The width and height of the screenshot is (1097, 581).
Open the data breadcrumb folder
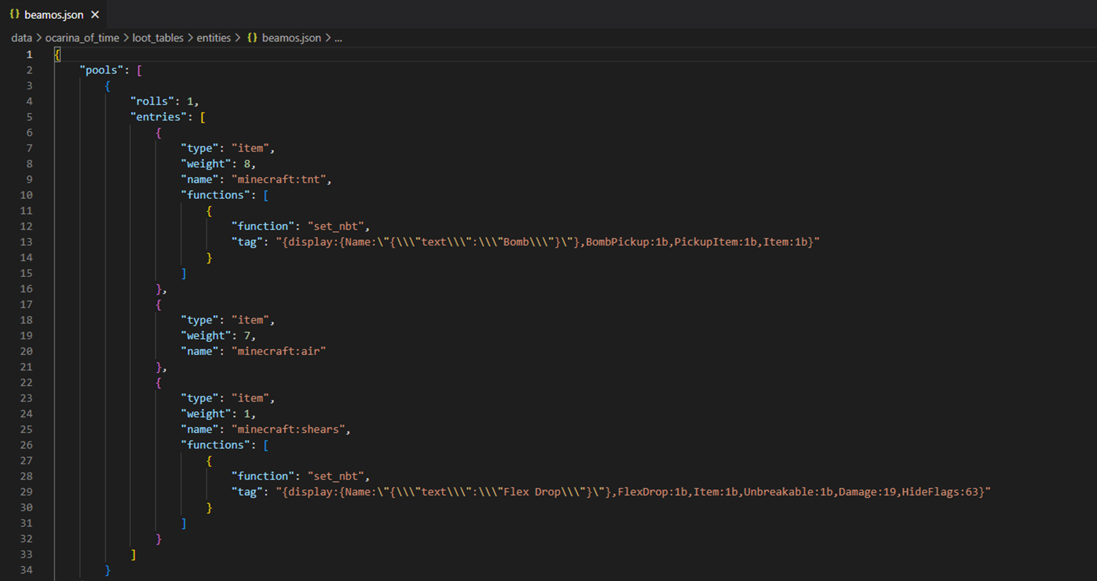pos(22,38)
